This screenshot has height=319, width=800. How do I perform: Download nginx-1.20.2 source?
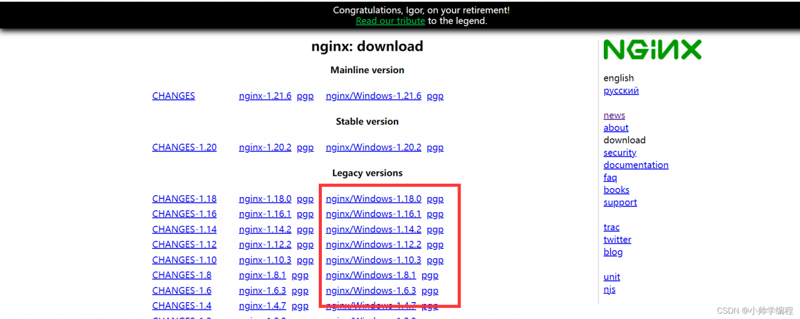pyautogui.click(x=265, y=148)
